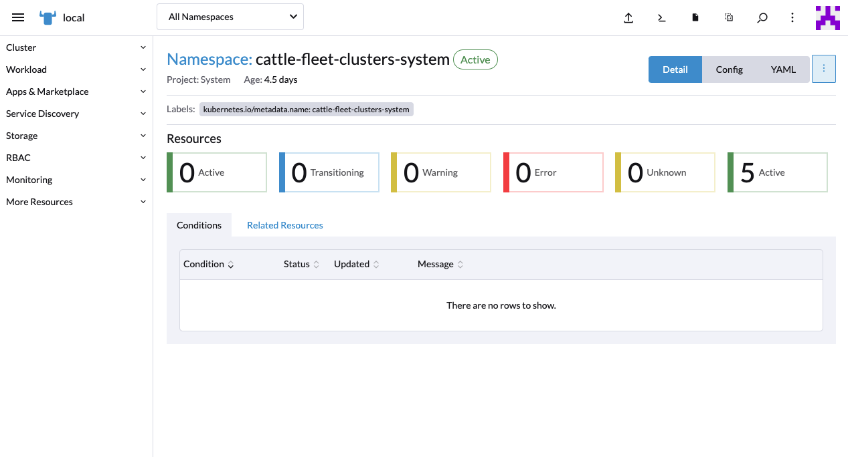Screen dimensions: 848x457
Task: Open the header three-dot options icon
Action: pyautogui.click(x=792, y=17)
